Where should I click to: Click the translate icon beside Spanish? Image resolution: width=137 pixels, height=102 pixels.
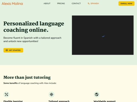(x=89, y=4)
